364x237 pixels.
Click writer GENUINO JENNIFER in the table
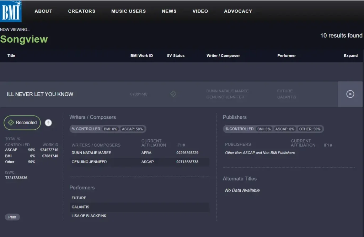(x=89, y=162)
